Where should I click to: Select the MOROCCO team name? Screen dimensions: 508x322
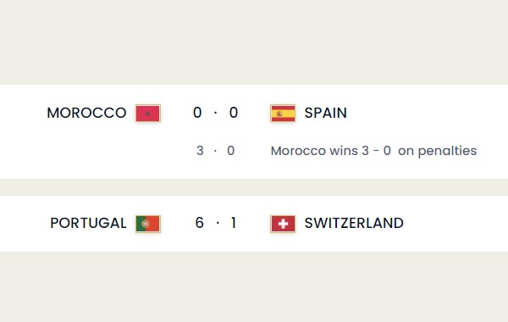(x=86, y=114)
